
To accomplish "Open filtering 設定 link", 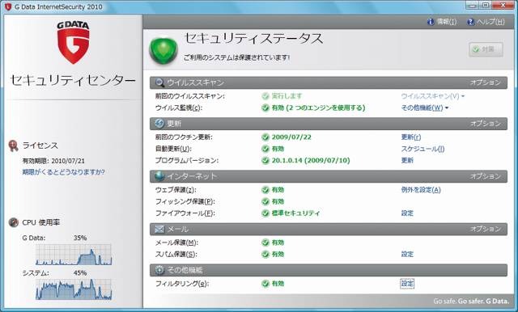I will (407, 284).
